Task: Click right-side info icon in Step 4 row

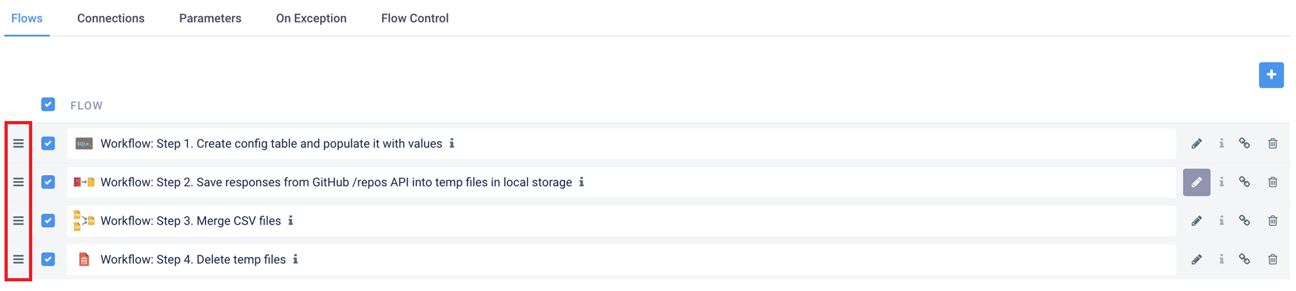Action: [1221, 259]
